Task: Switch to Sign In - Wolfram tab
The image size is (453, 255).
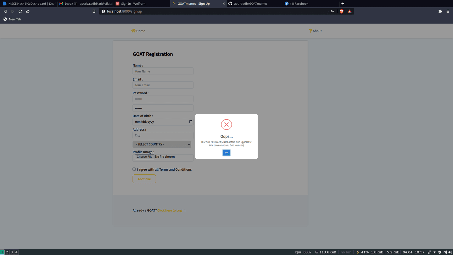Action: click(142, 3)
